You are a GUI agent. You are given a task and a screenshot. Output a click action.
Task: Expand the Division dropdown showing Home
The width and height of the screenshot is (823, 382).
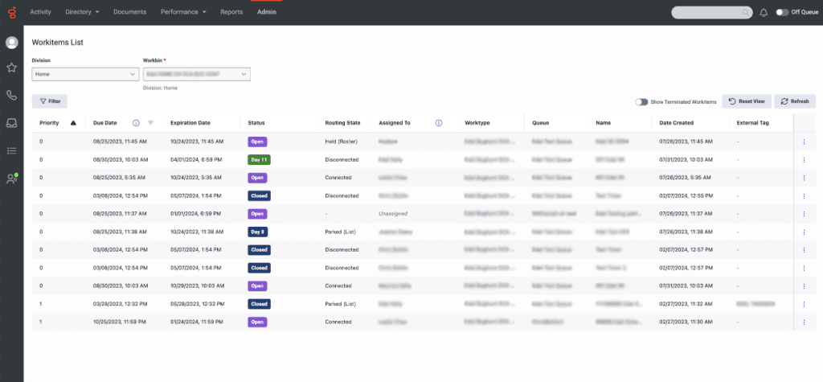(x=85, y=74)
